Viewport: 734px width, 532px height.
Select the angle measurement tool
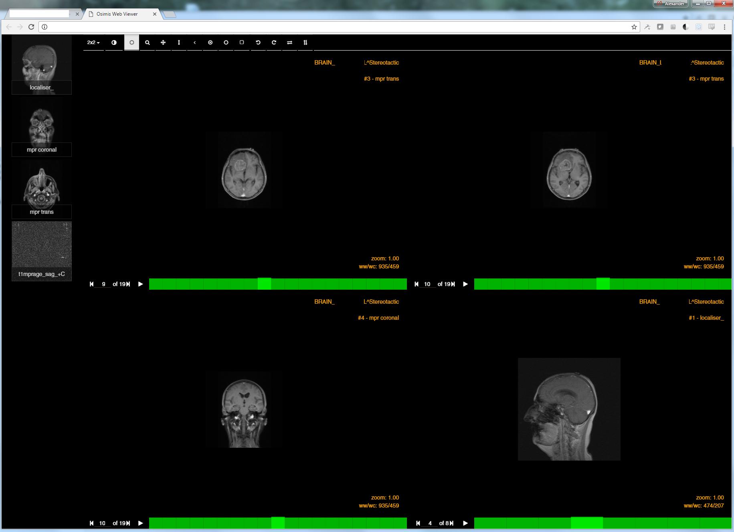194,43
